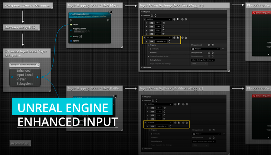Select 'Input Action IA_Block' comment header

[184, 88]
